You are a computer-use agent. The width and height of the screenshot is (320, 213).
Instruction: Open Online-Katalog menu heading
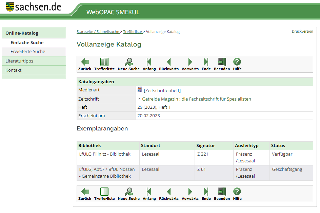(x=34, y=33)
